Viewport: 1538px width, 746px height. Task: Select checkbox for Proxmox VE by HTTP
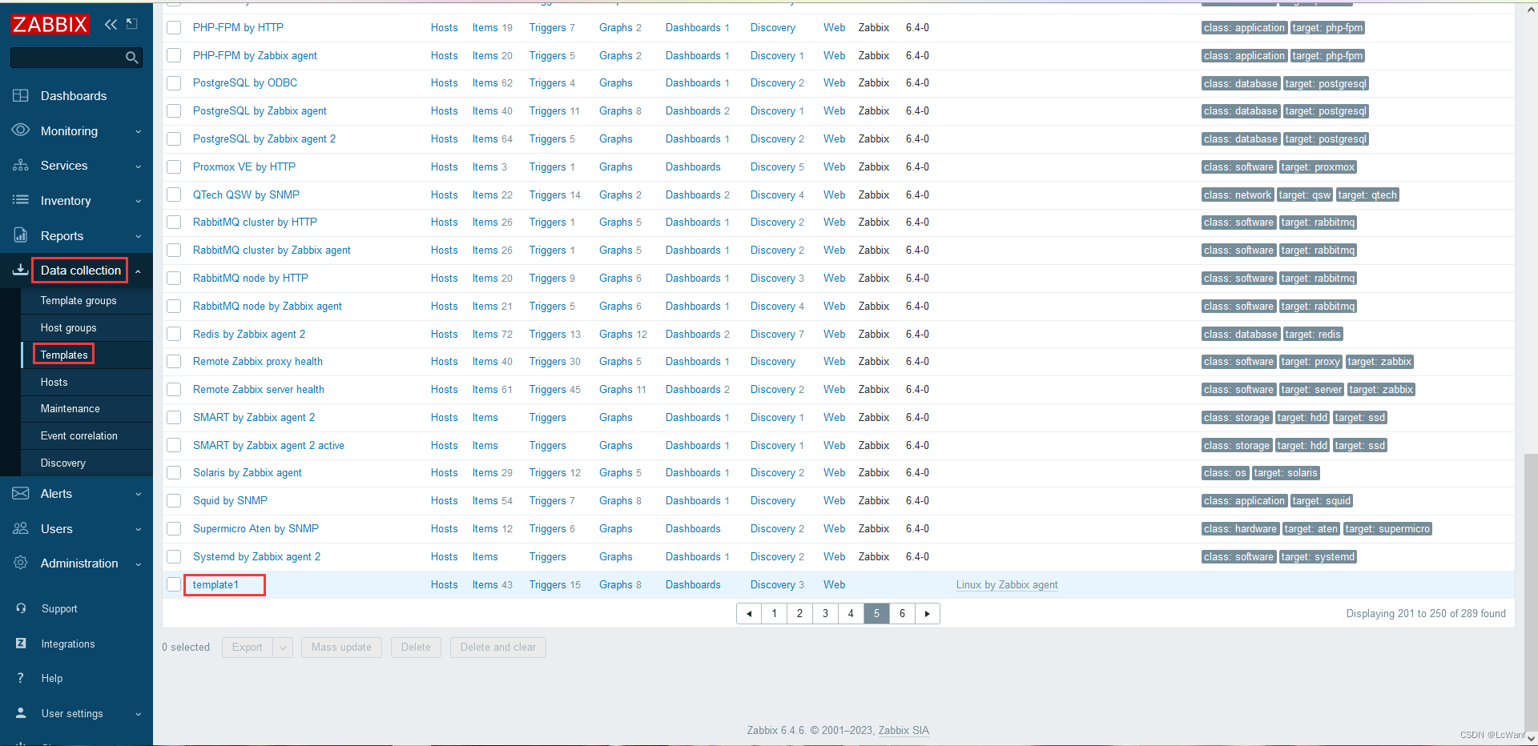pos(174,167)
